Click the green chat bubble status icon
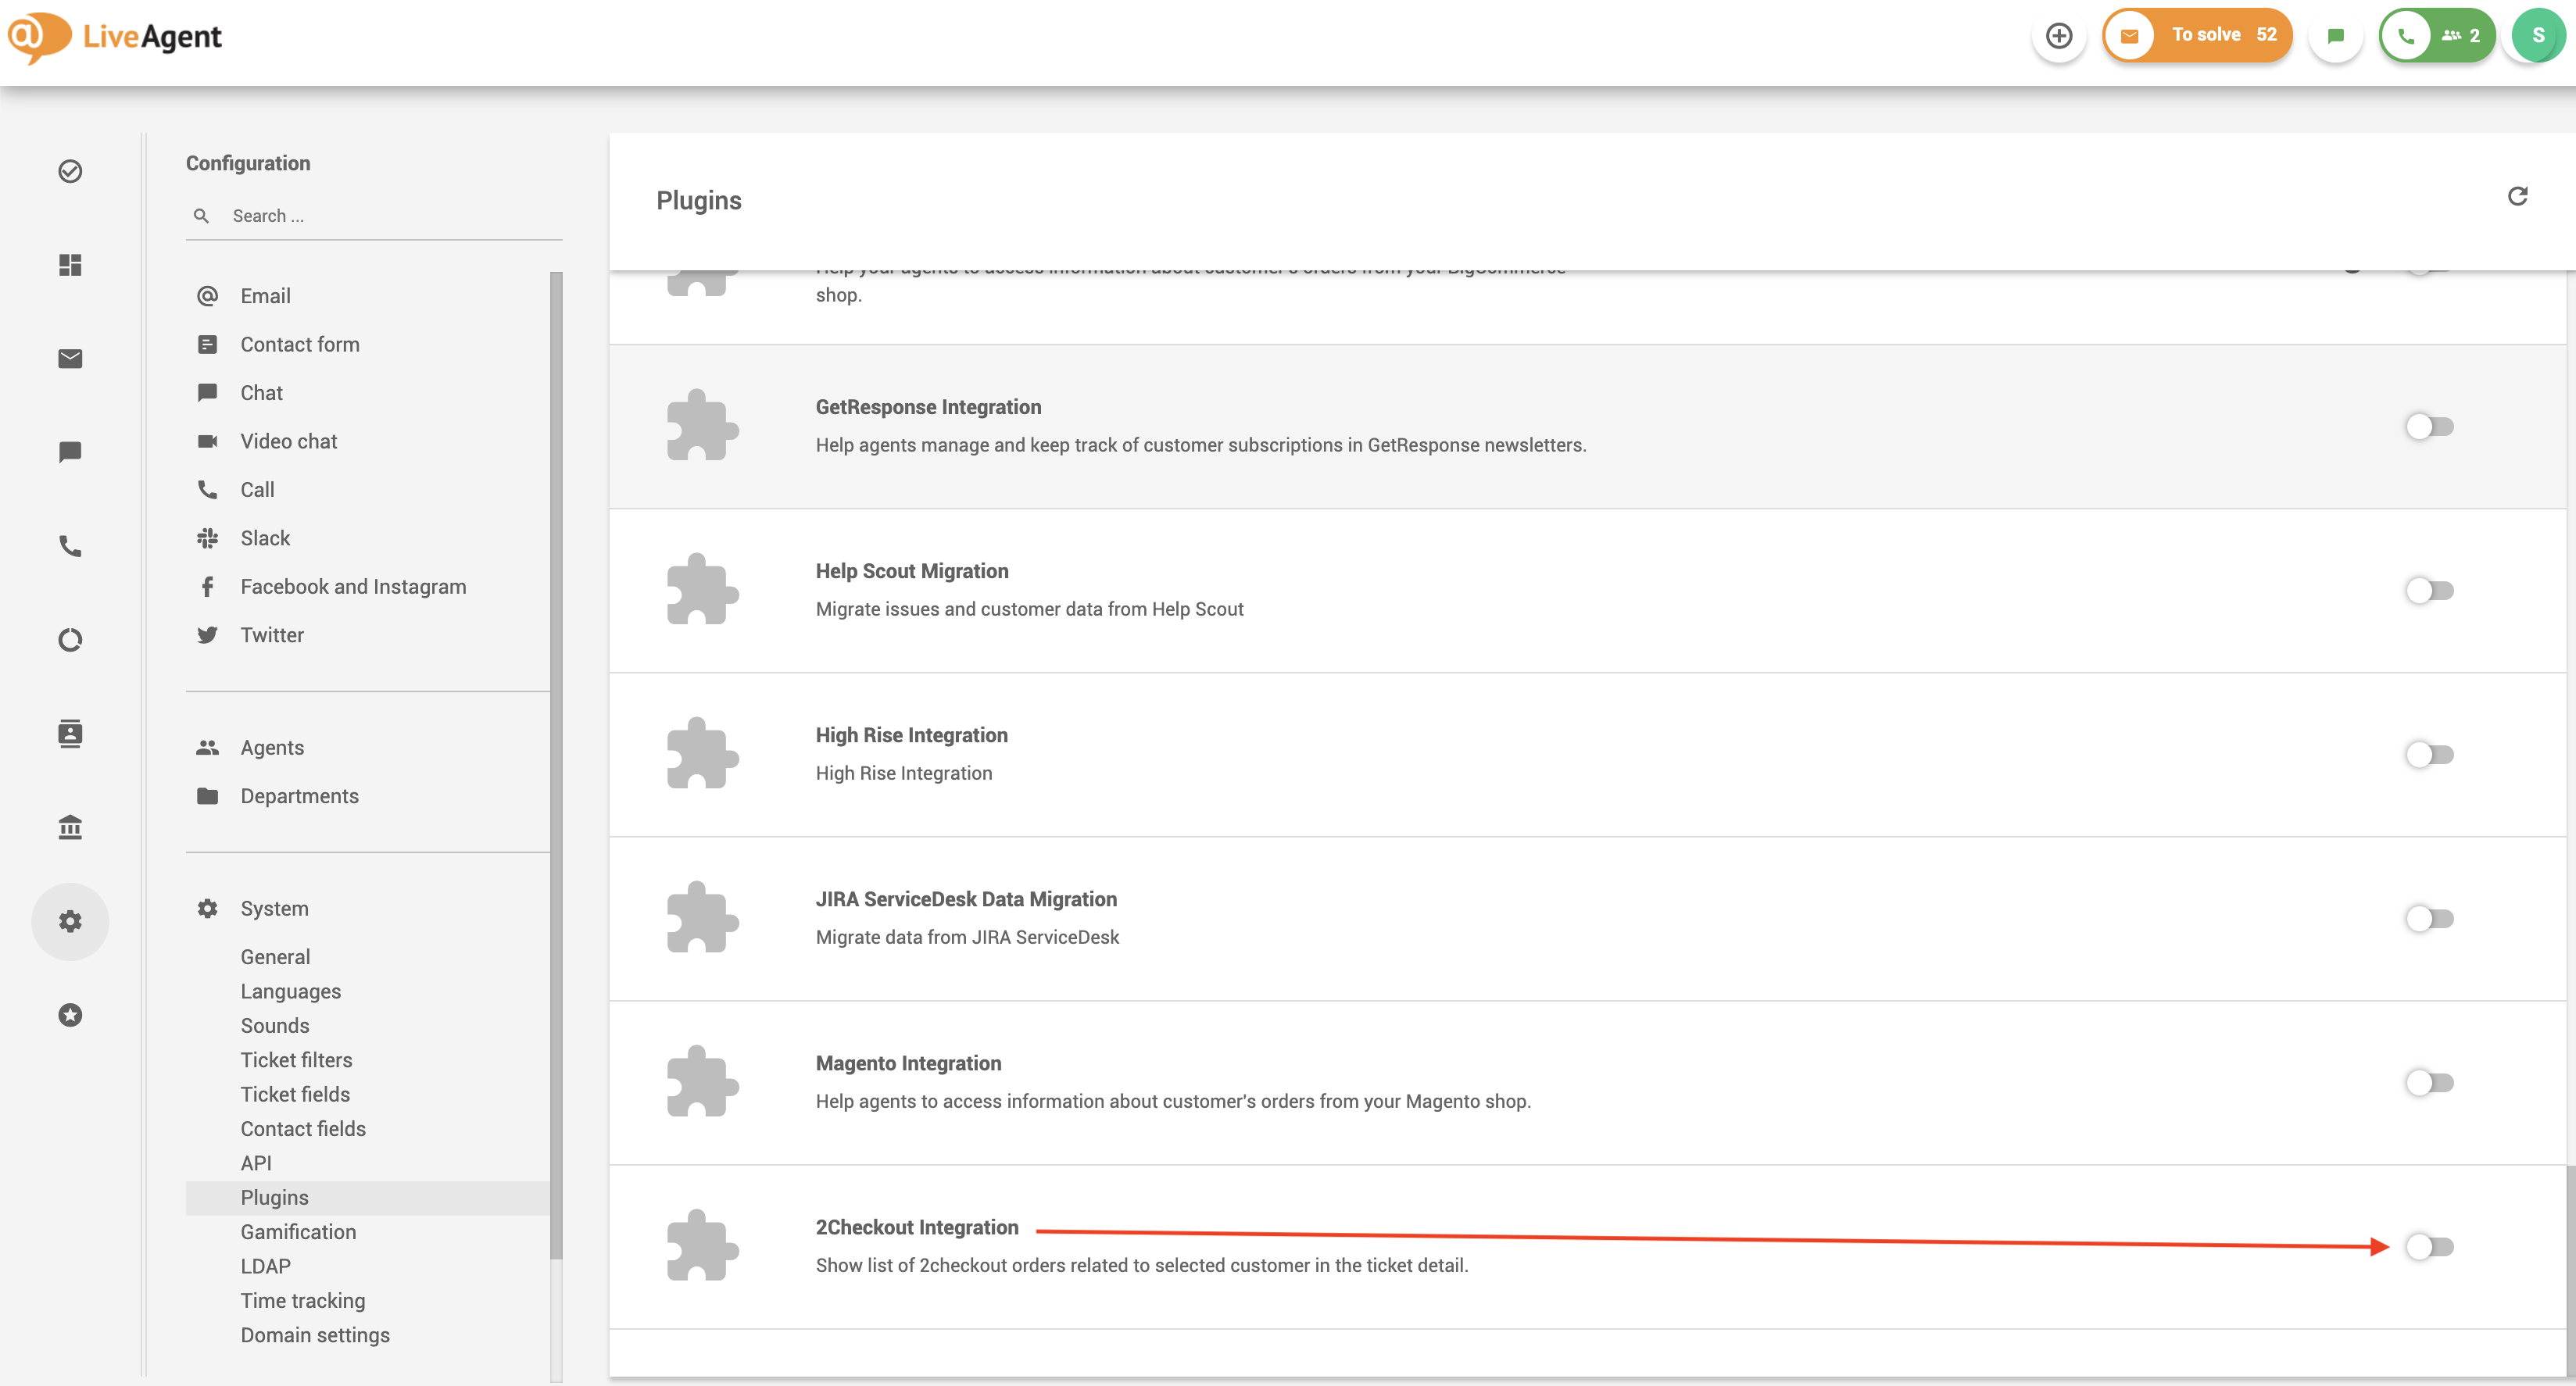Screen dimensions: 2576x1386 [x=2335, y=36]
